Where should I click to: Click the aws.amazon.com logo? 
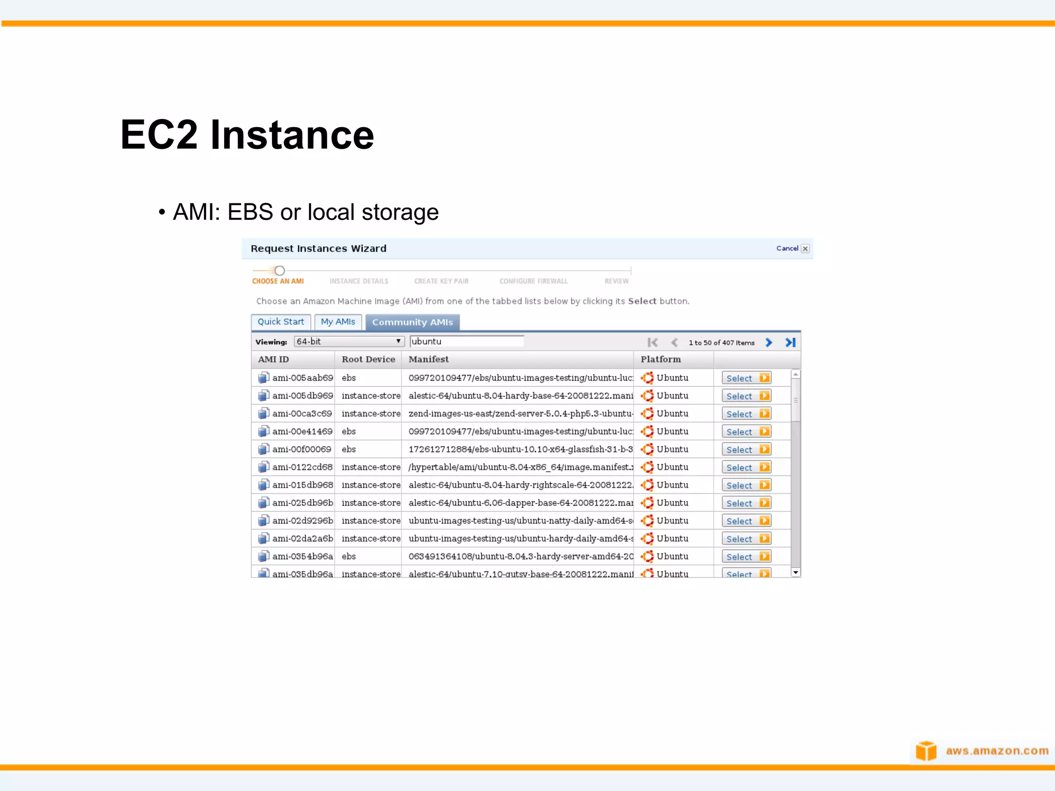click(981, 751)
